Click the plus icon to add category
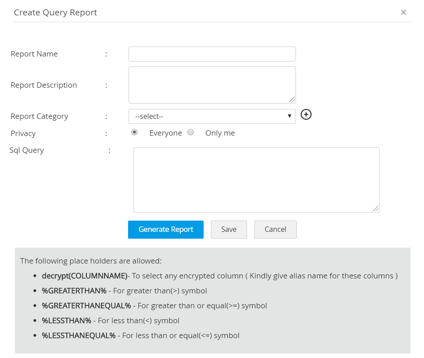Viewport: 424px width, 358px height. (x=306, y=115)
